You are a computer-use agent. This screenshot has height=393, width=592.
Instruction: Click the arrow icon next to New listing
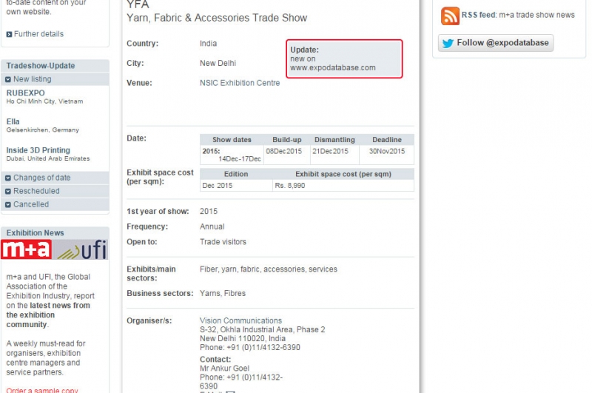[8, 79]
